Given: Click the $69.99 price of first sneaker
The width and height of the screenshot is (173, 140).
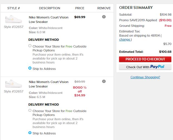Looking at the screenshot, I should pyautogui.click(x=80, y=17).
